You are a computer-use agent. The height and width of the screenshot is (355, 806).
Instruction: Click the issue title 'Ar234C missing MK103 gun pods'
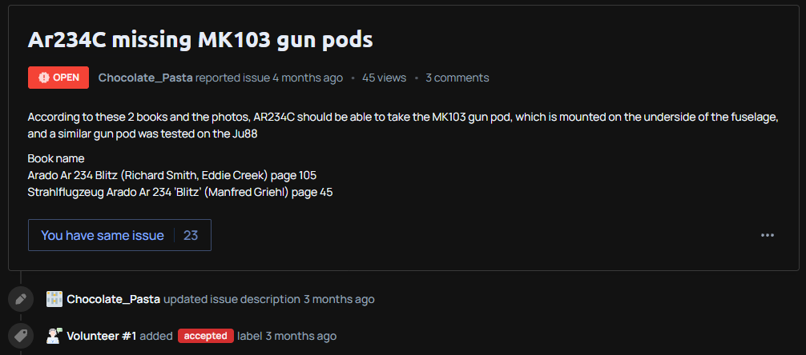[x=200, y=39]
